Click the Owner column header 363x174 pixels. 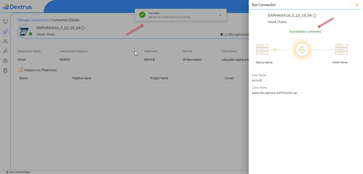(x=229, y=78)
